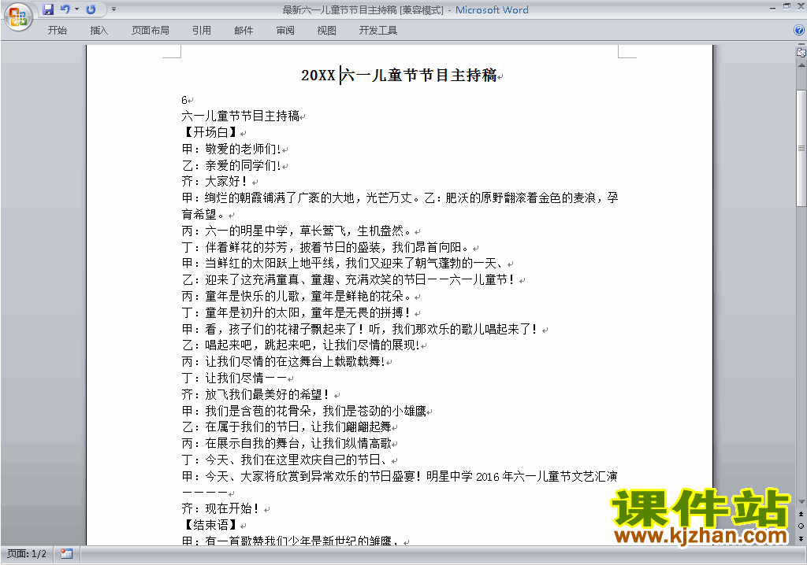This screenshot has width=807, height=565.
Task: Click the blue Help question mark icon
Action: [799, 31]
